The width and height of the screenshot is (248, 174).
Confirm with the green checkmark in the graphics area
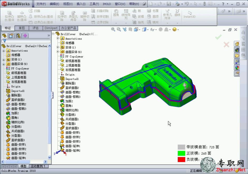218,37
